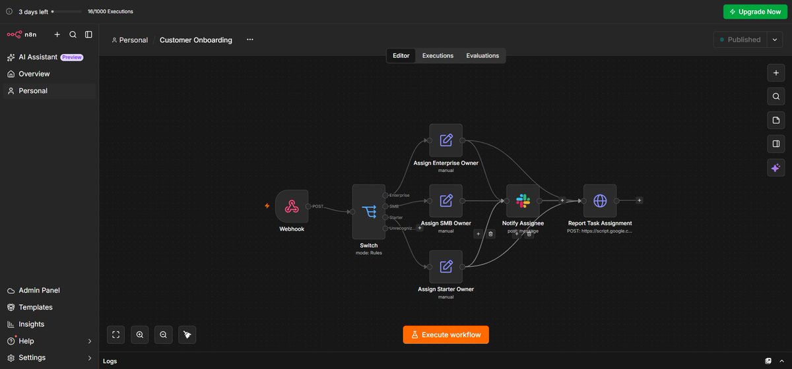This screenshot has height=369, width=792.
Task: Click the Personal breadcrumb link
Action: pyautogui.click(x=129, y=40)
